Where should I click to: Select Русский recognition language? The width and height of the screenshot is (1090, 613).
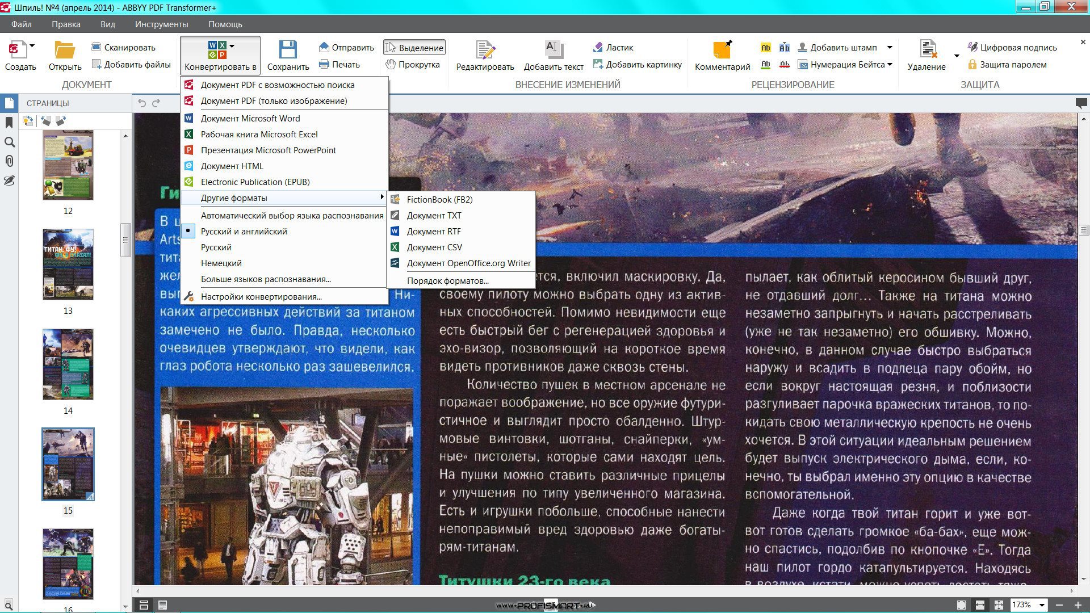point(284,247)
